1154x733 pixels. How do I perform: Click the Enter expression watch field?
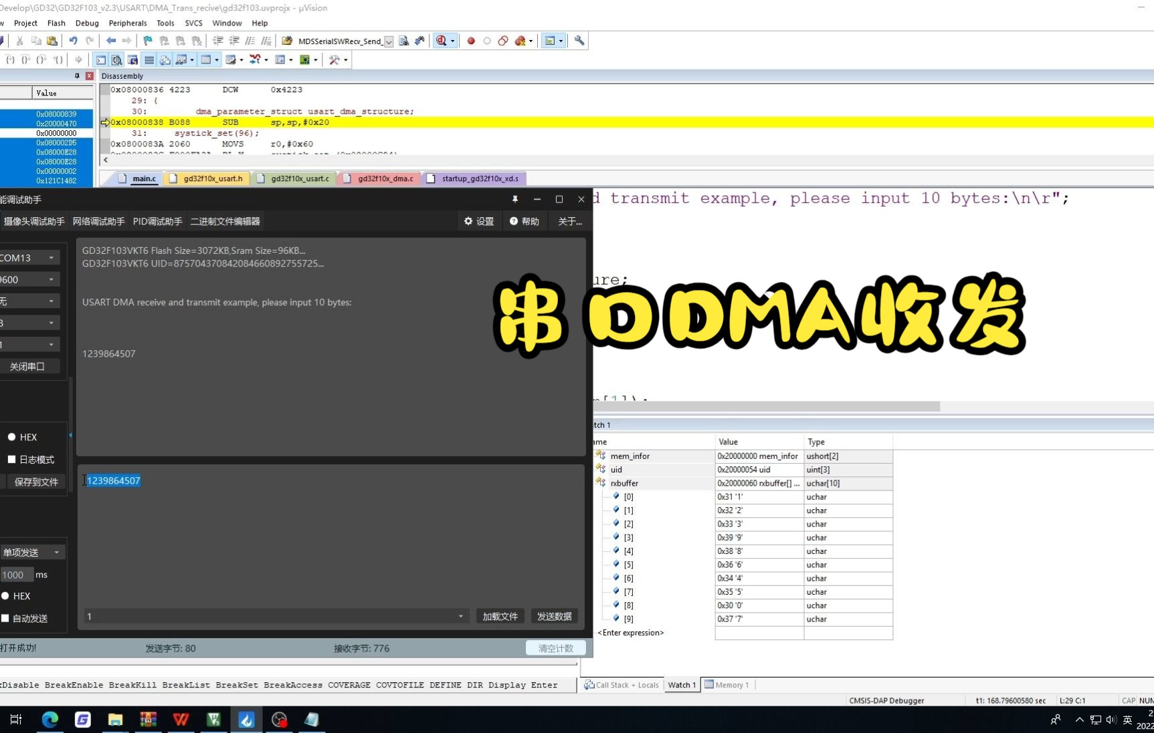pyautogui.click(x=631, y=633)
